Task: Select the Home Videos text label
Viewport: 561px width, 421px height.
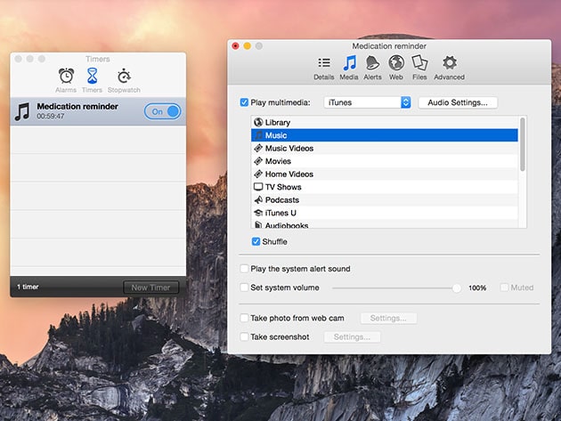Action: click(289, 174)
